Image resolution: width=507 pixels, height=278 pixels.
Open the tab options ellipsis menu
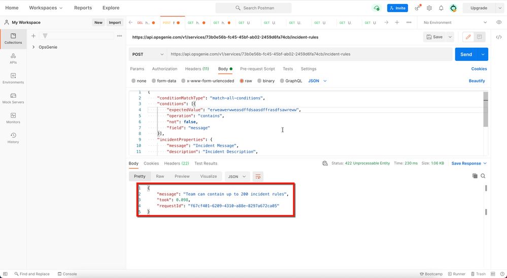[409, 23]
